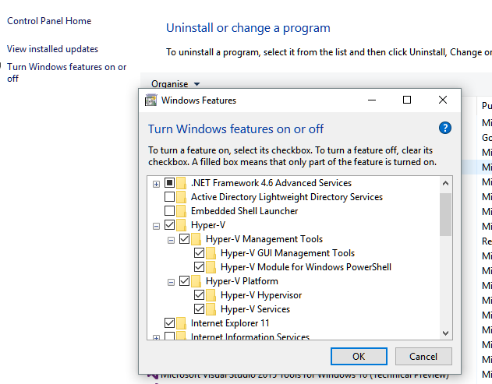The image size is (492, 384).
Task: Enable the Internet Information Services checkbox
Action: point(169,336)
